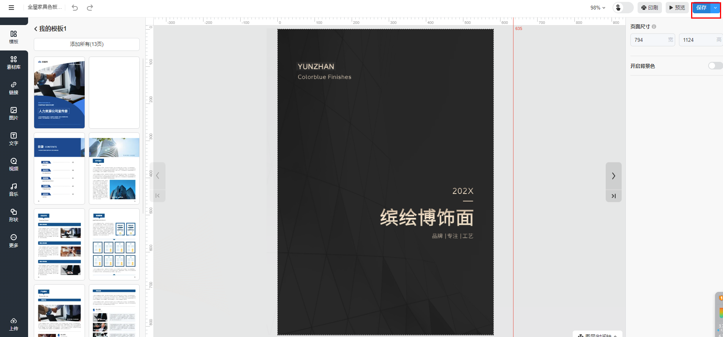Click the undo arrow icon
This screenshot has width=723, height=337.
click(75, 8)
